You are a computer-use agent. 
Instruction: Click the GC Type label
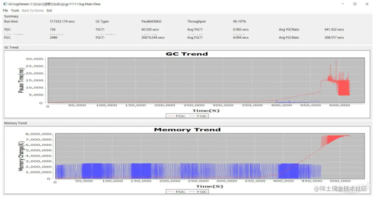(102, 21)
